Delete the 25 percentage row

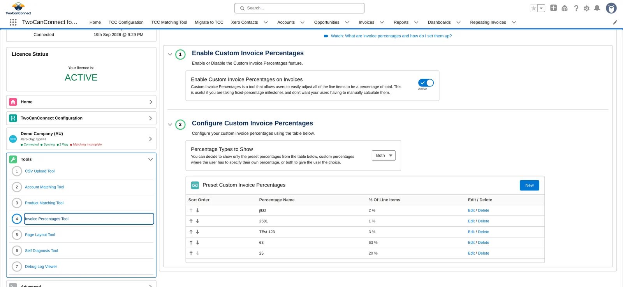(484, 253)
